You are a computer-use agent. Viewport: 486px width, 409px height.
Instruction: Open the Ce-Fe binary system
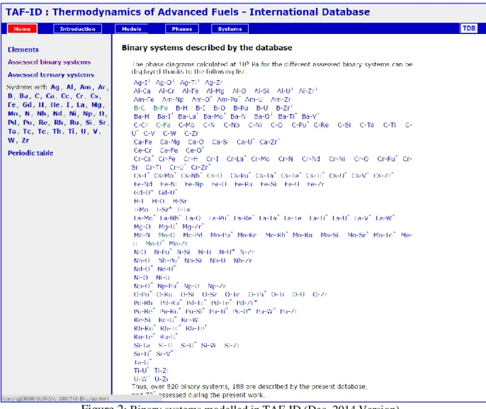169,150
